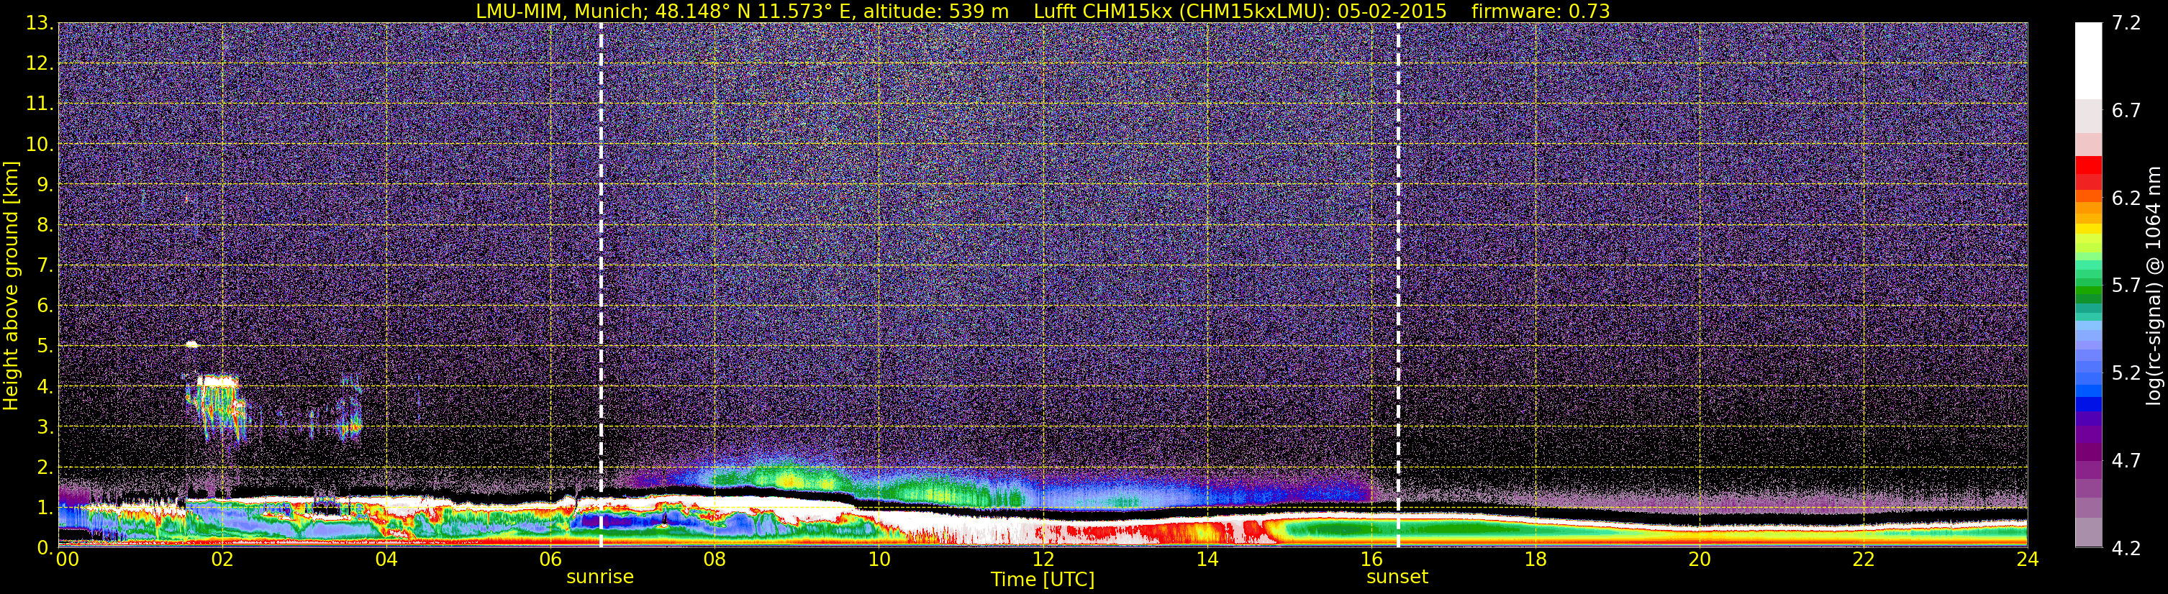
Task: Click the colorbar tick value 5.7
Action: [x=2126, y=286]
